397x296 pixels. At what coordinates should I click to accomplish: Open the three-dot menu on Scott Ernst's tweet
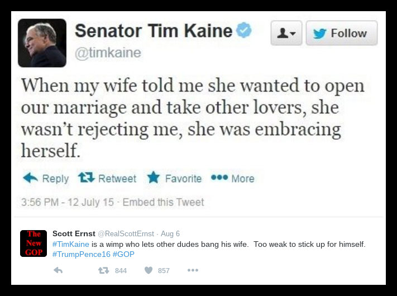click(x=193, y=270)
